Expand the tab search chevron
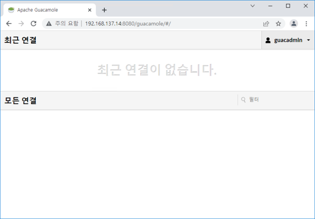Image resolution: width=315 pixels, height=219 pixels. coord(253,6)
